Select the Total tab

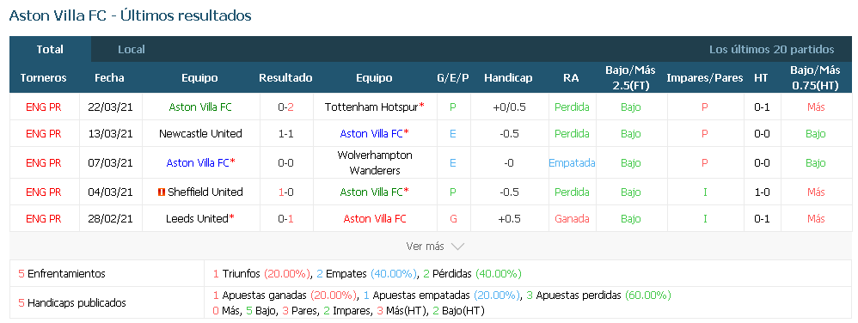pos(50,49)
